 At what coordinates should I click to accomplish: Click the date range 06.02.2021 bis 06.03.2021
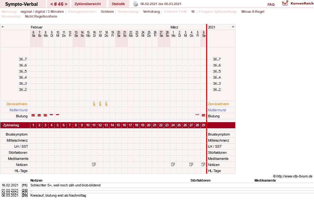(x=161, y=4)
